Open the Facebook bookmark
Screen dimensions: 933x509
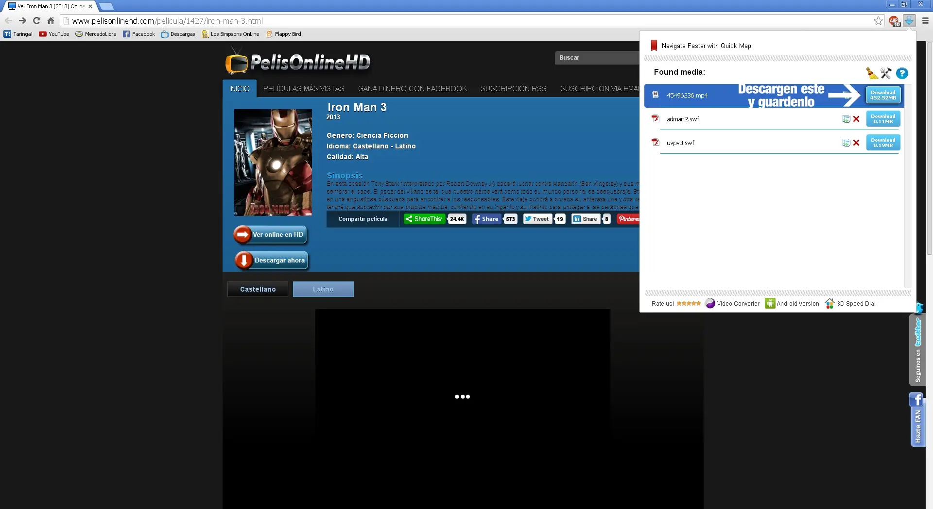[x=138, y=34]
